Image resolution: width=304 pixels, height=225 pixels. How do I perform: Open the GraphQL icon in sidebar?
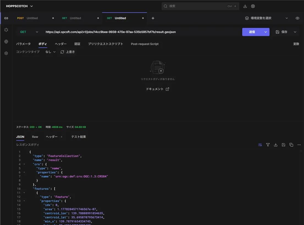pyautogui.click(x=6, y=30)
